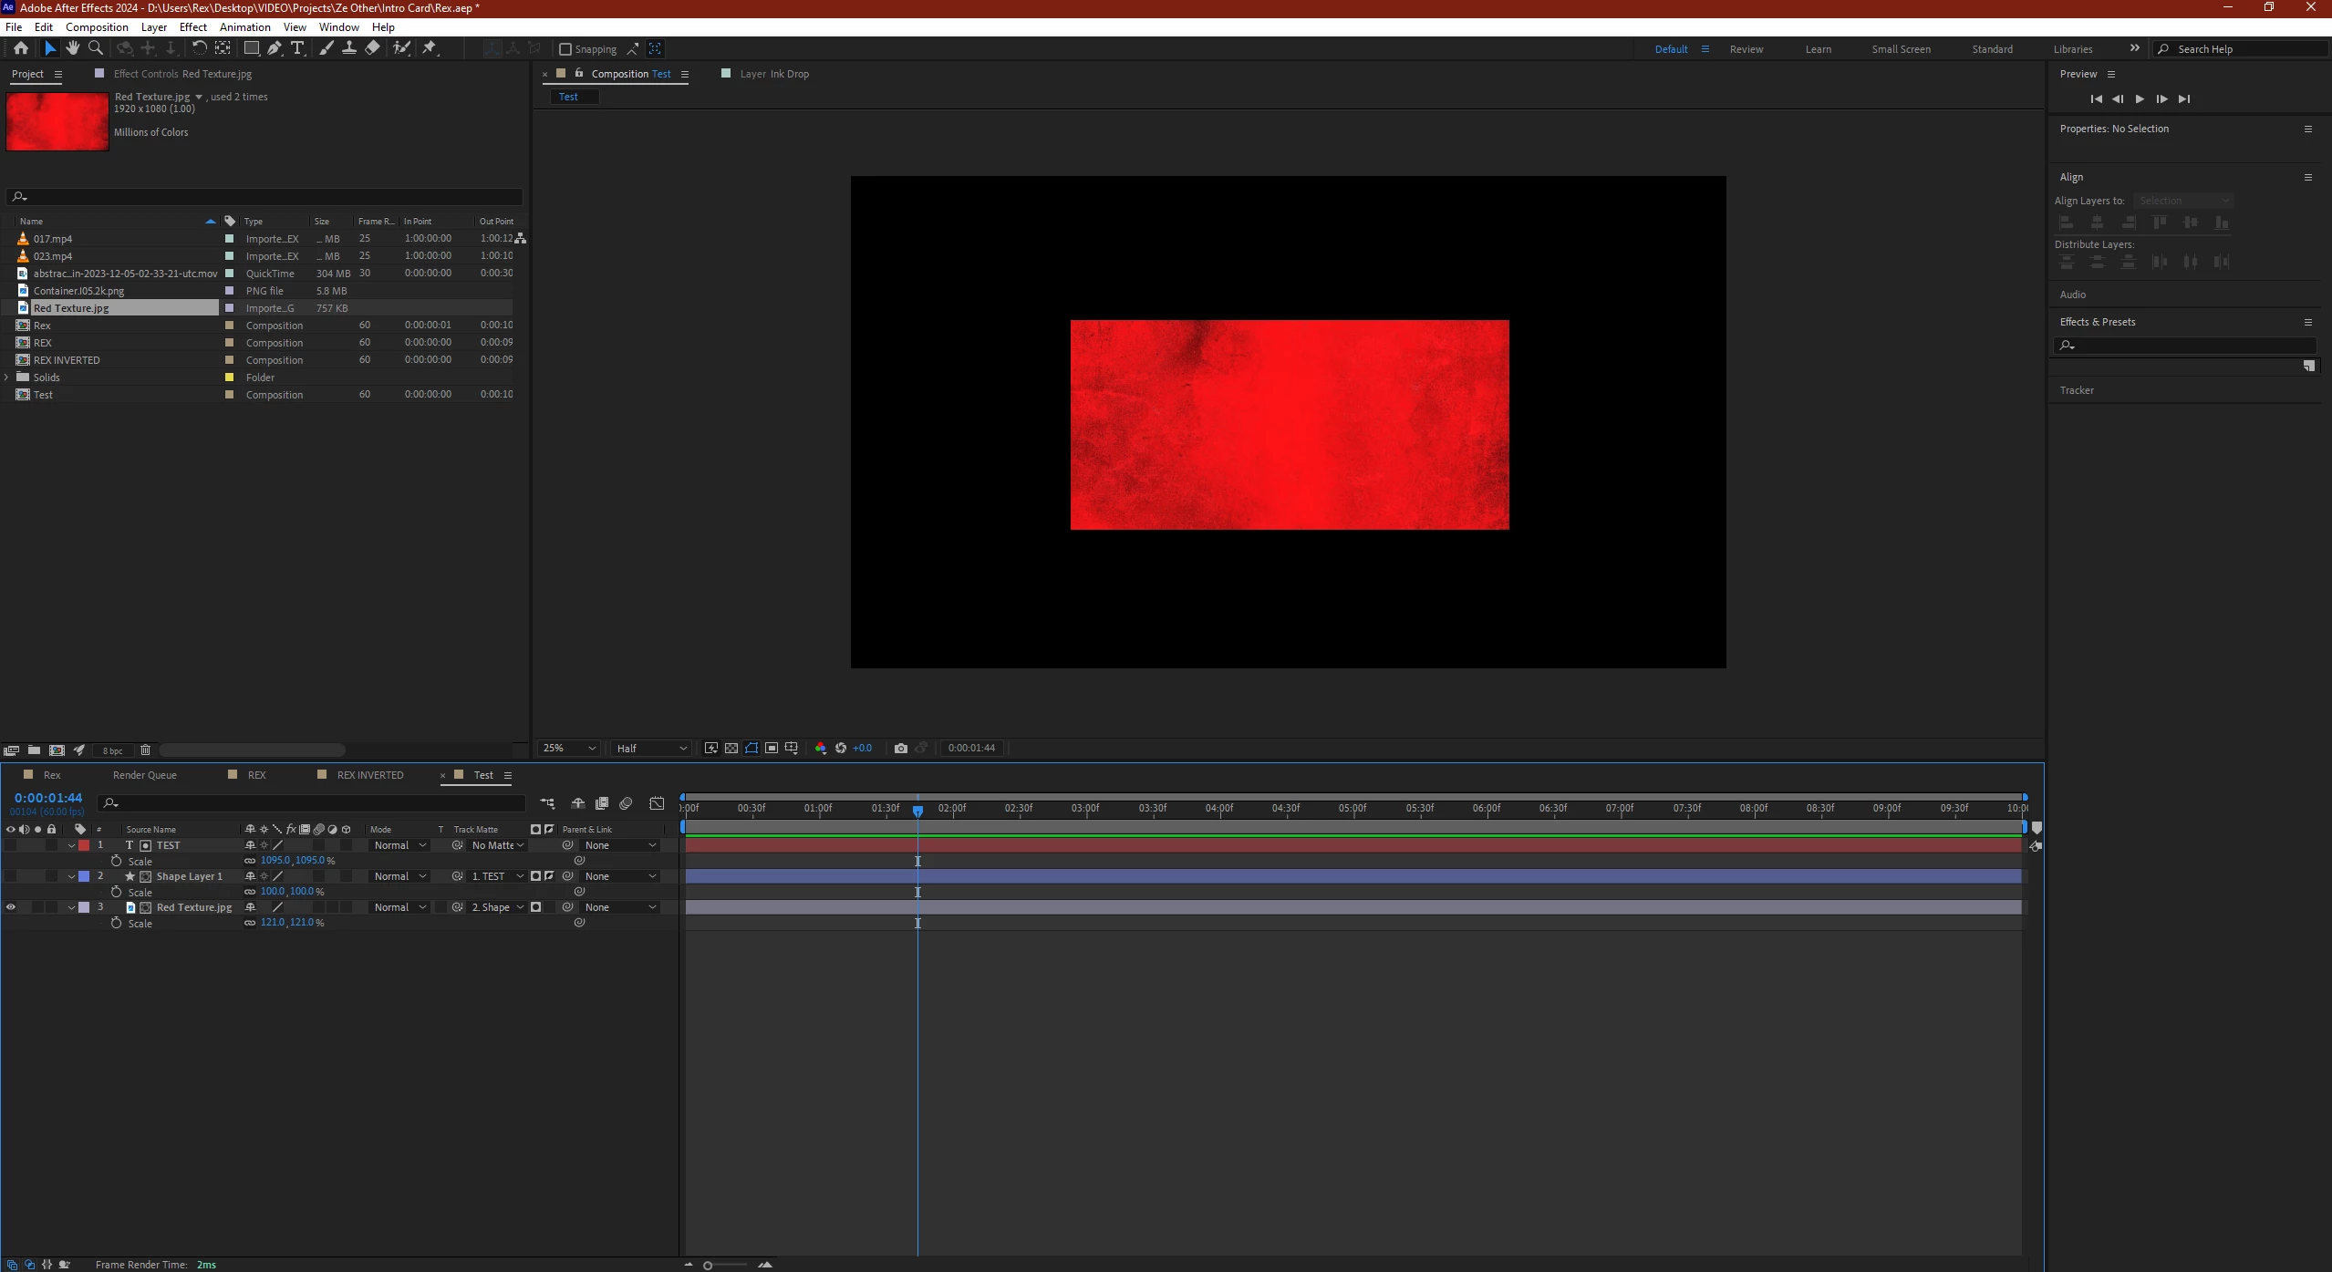Image resolution: width=2332 pixels, height=1272 pixels.
Task: Click the snapshot camera icon
Action: click(x=900, y=748)
